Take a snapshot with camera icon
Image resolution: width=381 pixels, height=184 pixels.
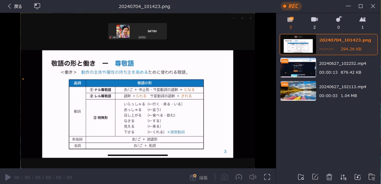tap(225, 177)
